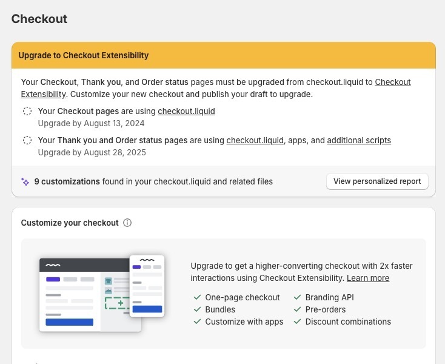This screenshot has width=445, height=364.
Task: Follow the Checkout Extensibility link
Action: [x=393, y=82]
